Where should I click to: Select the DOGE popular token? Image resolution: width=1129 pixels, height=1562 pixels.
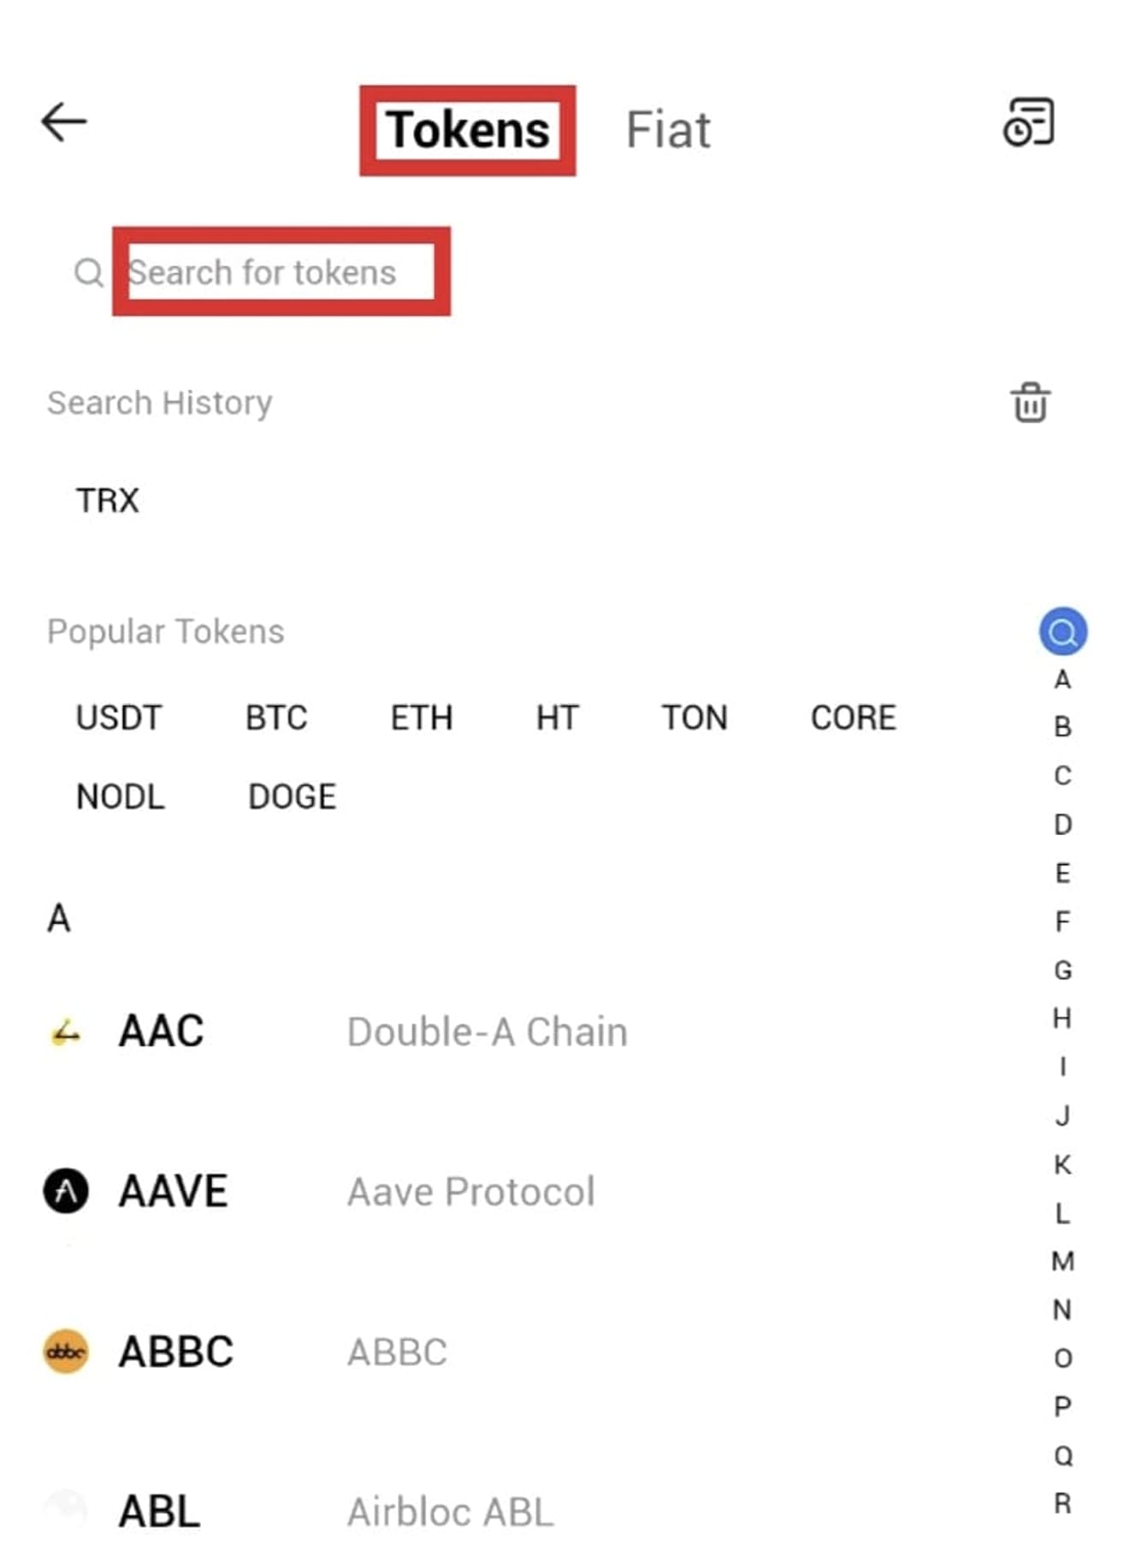click(293, 796)
